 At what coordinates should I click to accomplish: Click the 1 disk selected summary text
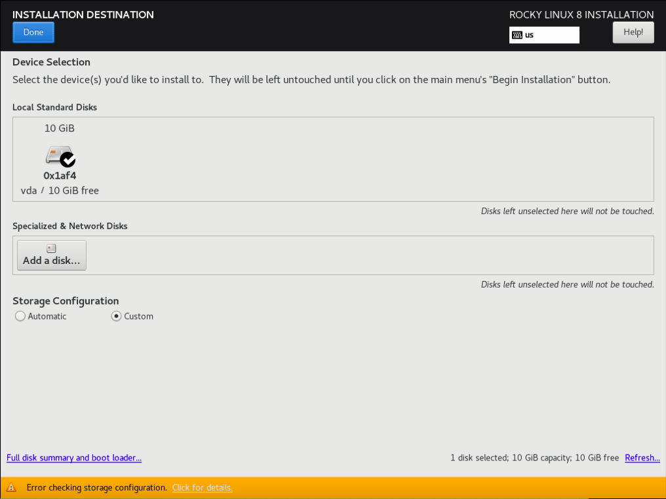tap(534, 458)
